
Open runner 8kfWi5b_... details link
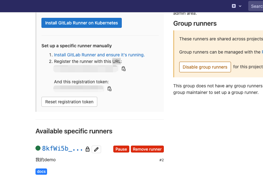point(62,149)
